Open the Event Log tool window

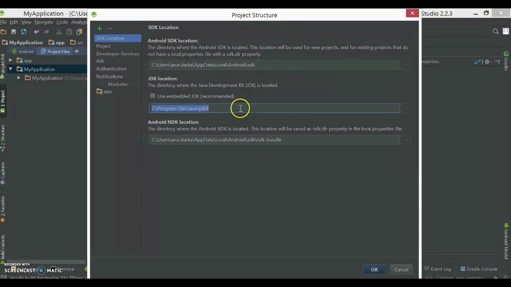point(438,269)
